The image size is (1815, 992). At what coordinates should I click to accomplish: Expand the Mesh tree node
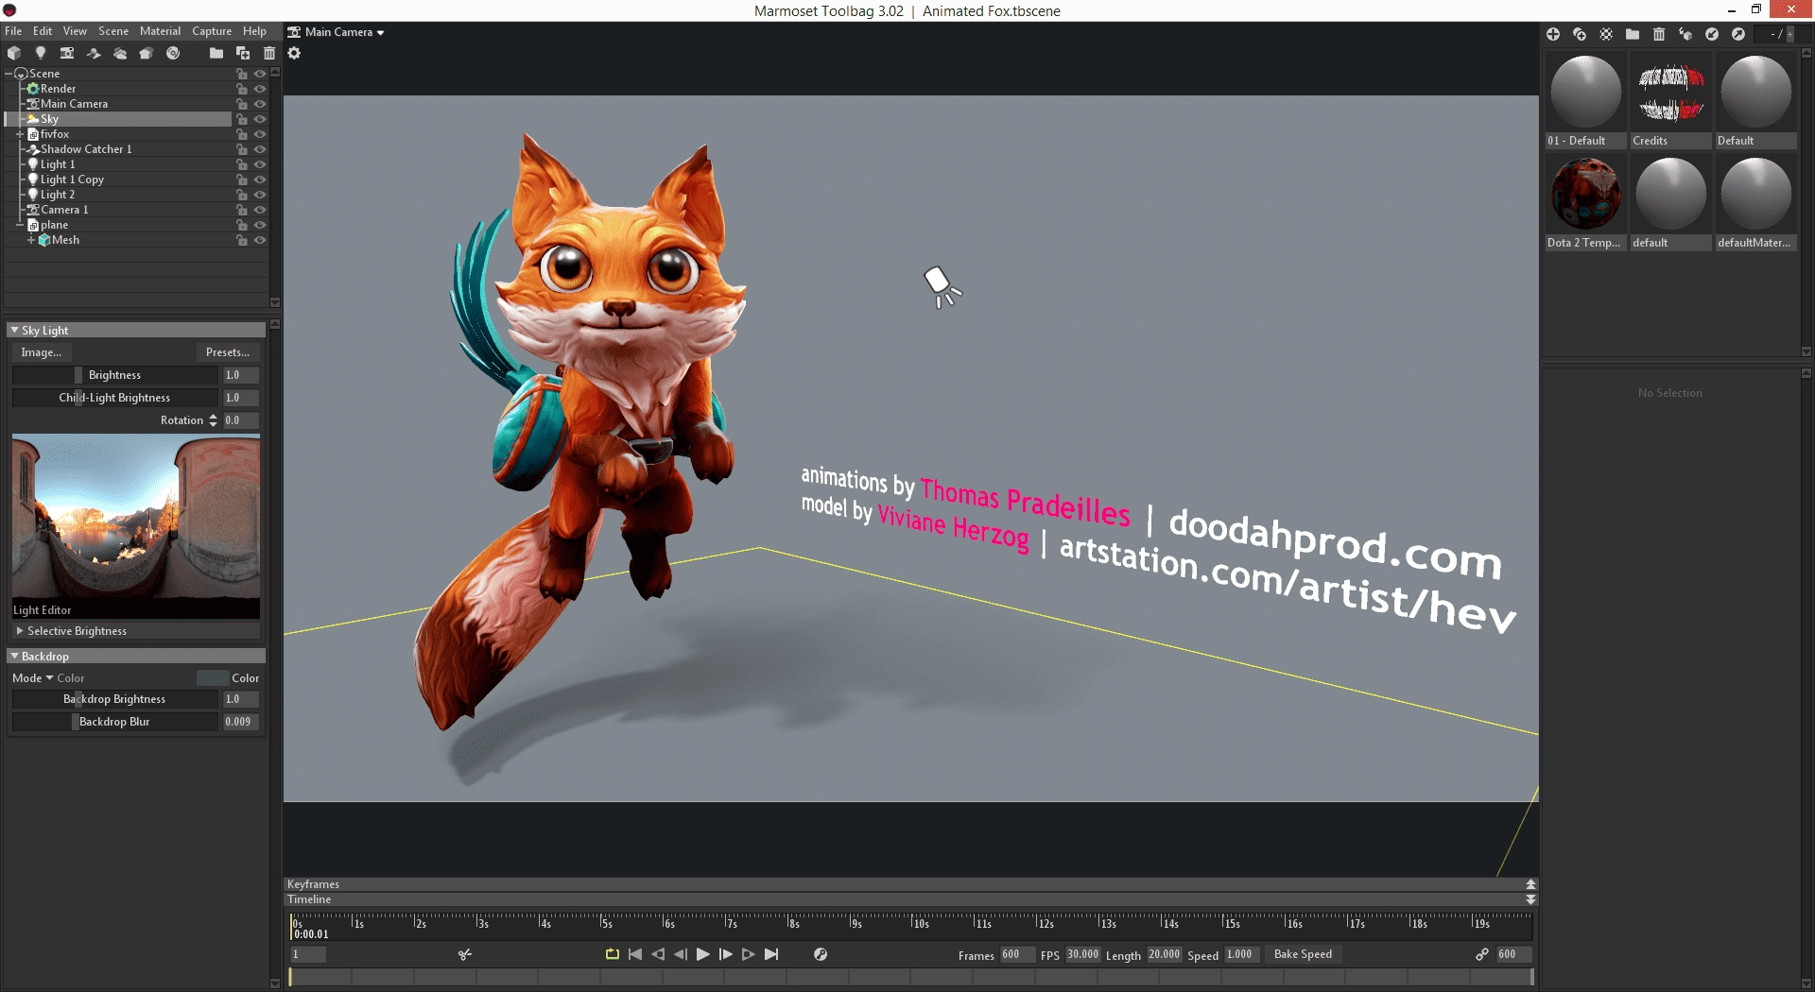pos(31,240)
